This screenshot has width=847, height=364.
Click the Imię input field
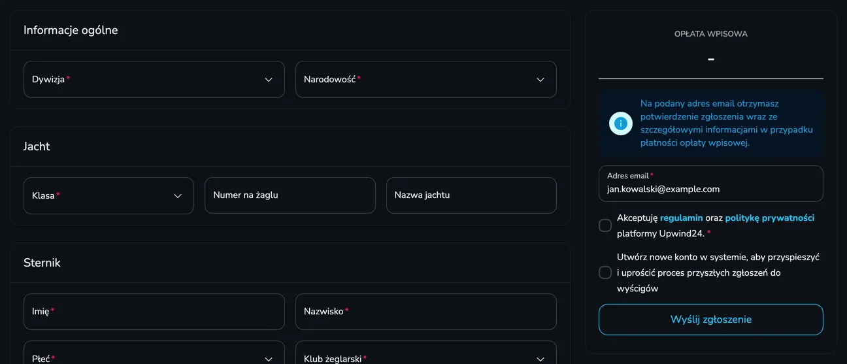pyautogui.click(x=154, y=312)
